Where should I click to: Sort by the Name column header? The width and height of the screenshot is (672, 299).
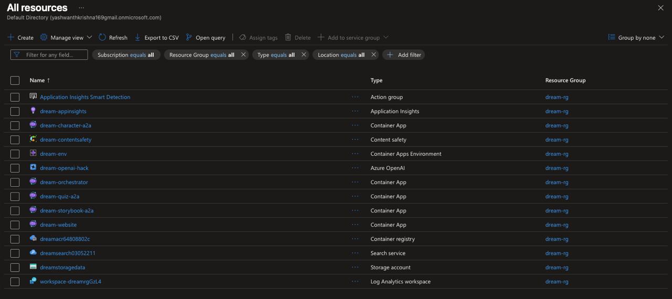coord(40,80)
